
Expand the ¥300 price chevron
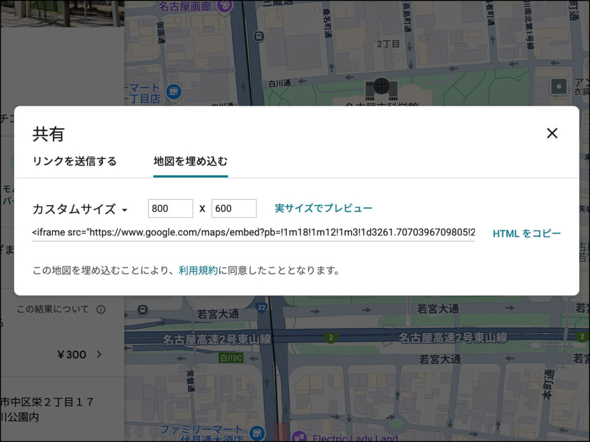[99, 354]
